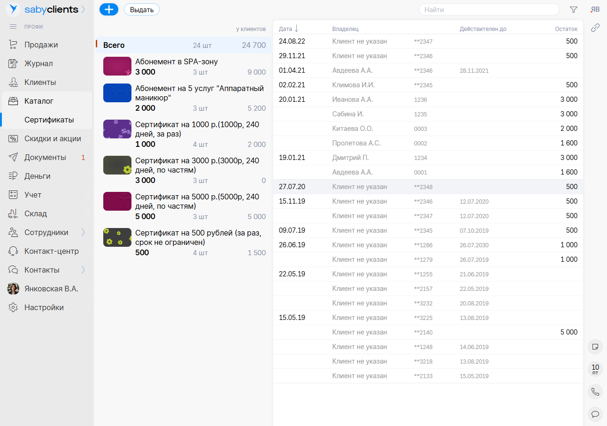This screenshot has height=426, width=607.
Task: Open the filter funnel icon
Action: click(573, 9)
